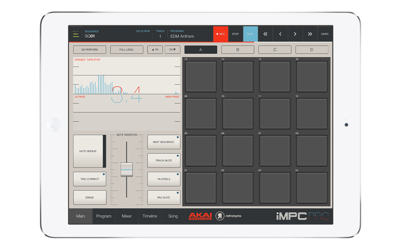
Task: Move to previous track with up TR
Action: [x=155, y=50]
